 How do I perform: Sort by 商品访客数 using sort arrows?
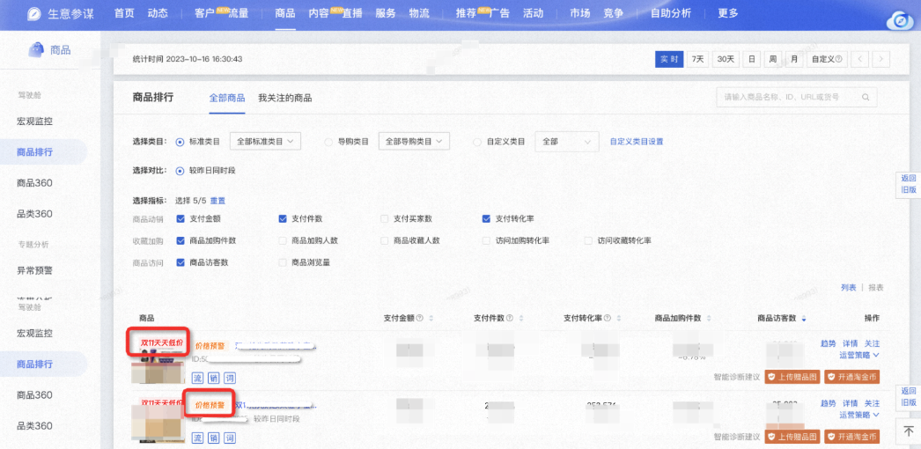[804, 318]
